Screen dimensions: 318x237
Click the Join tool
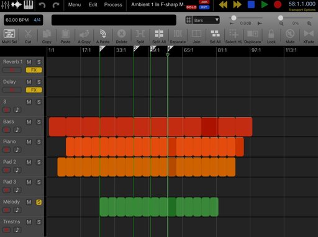196,37
